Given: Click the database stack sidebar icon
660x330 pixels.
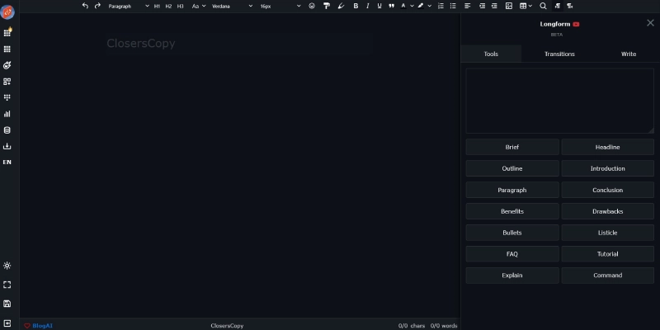Looking at the screenshot, I should tap(7, 130).
